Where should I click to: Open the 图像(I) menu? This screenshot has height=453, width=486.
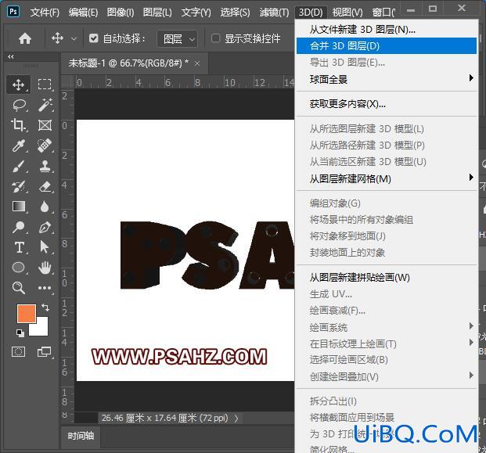pos(121,13)
